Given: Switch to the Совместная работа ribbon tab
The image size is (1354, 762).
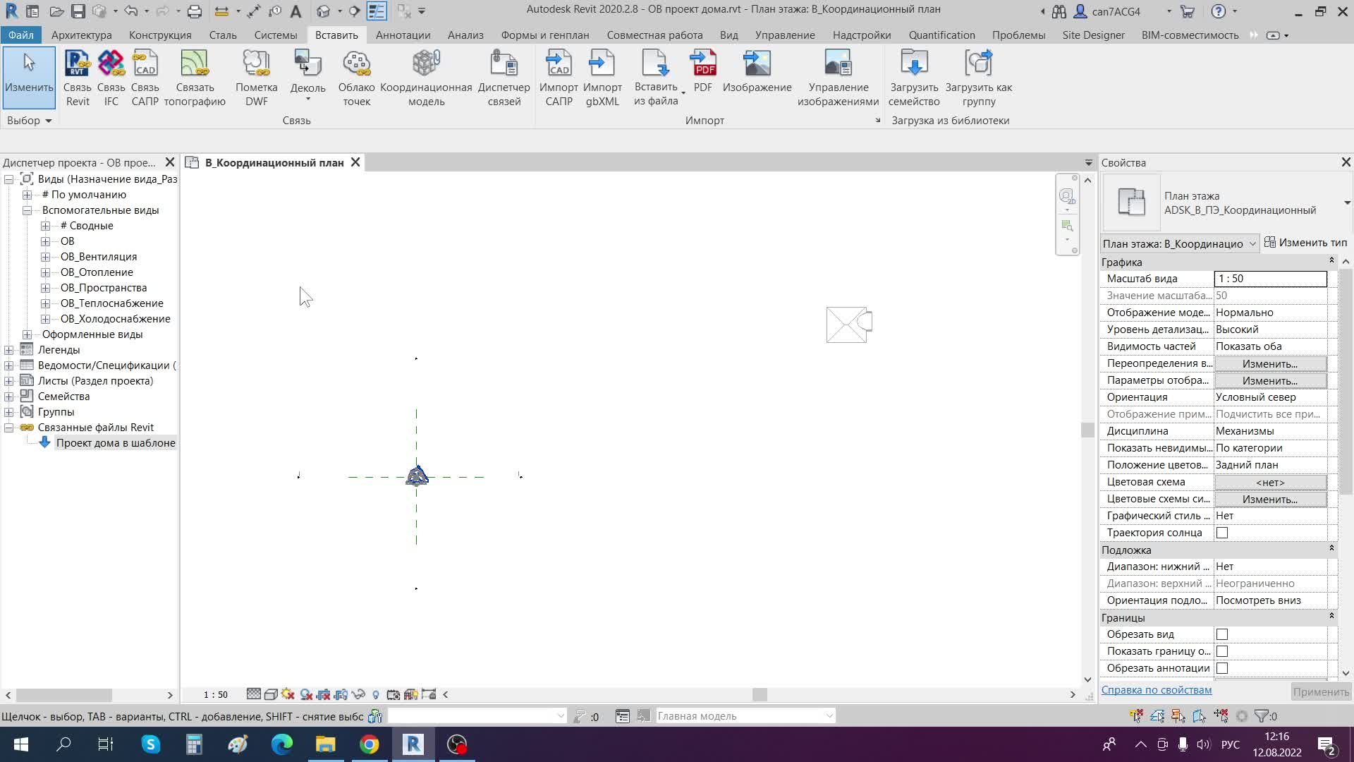Looking at the screenshot, I should (x=654, y=35).
